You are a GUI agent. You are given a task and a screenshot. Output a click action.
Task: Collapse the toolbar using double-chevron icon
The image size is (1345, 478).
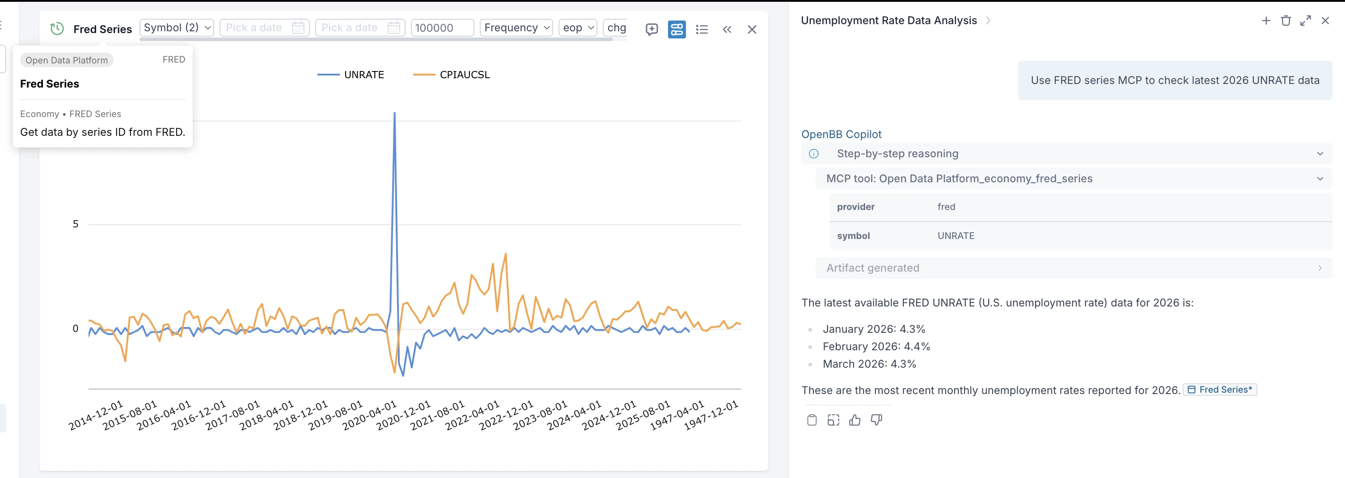point(727,30)
